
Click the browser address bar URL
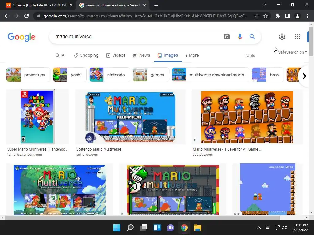point(146,16)
